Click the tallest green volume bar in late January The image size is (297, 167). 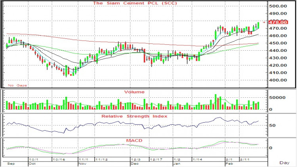click(215, 102)
